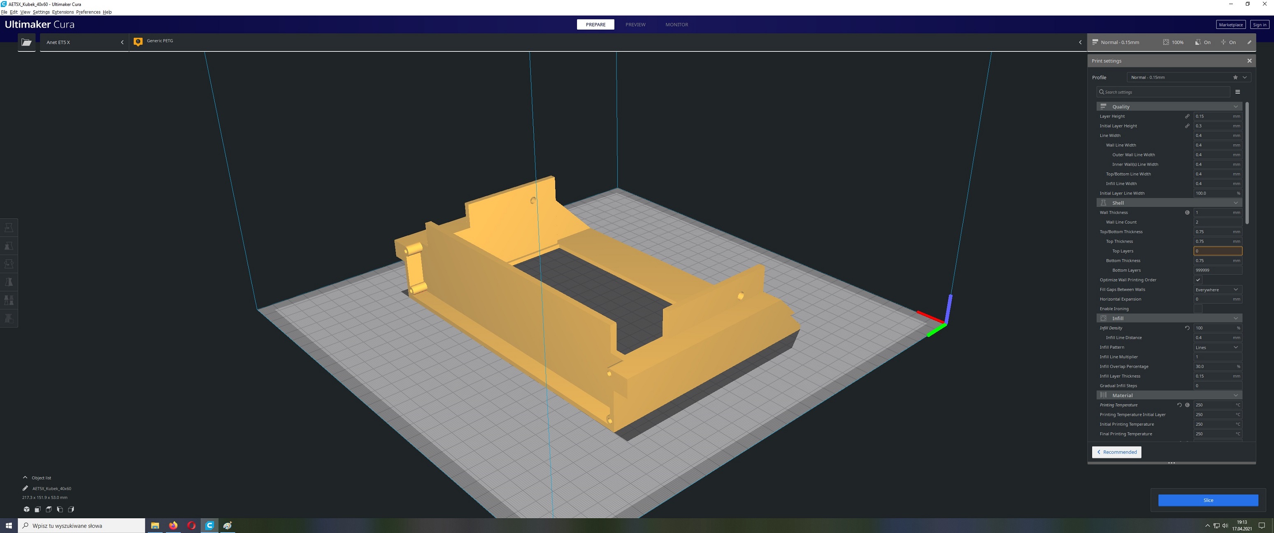Open the Fill Gaps Between Walls dropdown
The width and height of the screenshot is (1274, 533).
point(1218,290)
